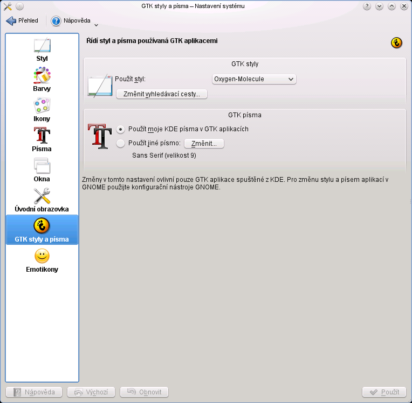Image resolution: width=412 pixels, height=403 pixels.
Task: Open the Styl settings module
Action: pyautogui.click(x=42, y=50)
